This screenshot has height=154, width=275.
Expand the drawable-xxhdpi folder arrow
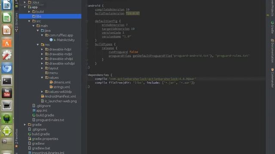(42, 64)
